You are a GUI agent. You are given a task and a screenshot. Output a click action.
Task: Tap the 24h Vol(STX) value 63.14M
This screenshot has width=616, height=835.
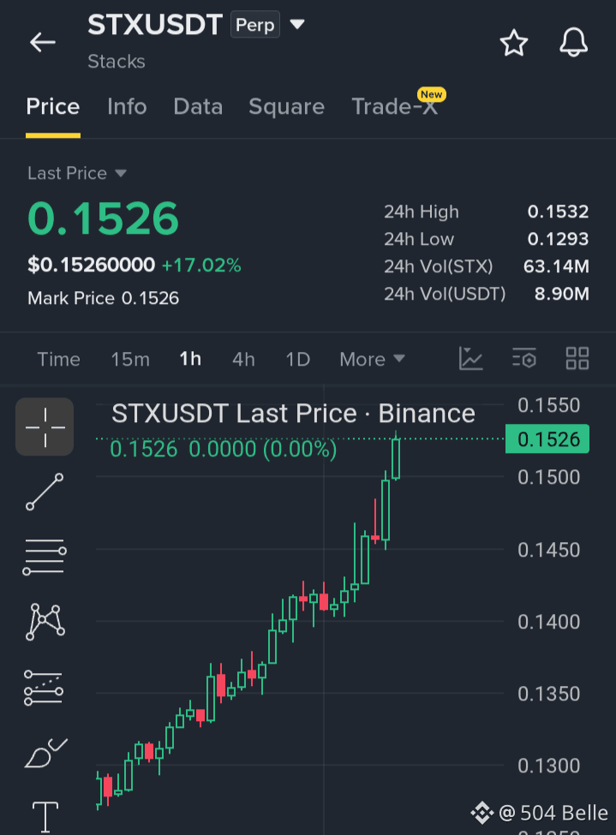point(556,266)
